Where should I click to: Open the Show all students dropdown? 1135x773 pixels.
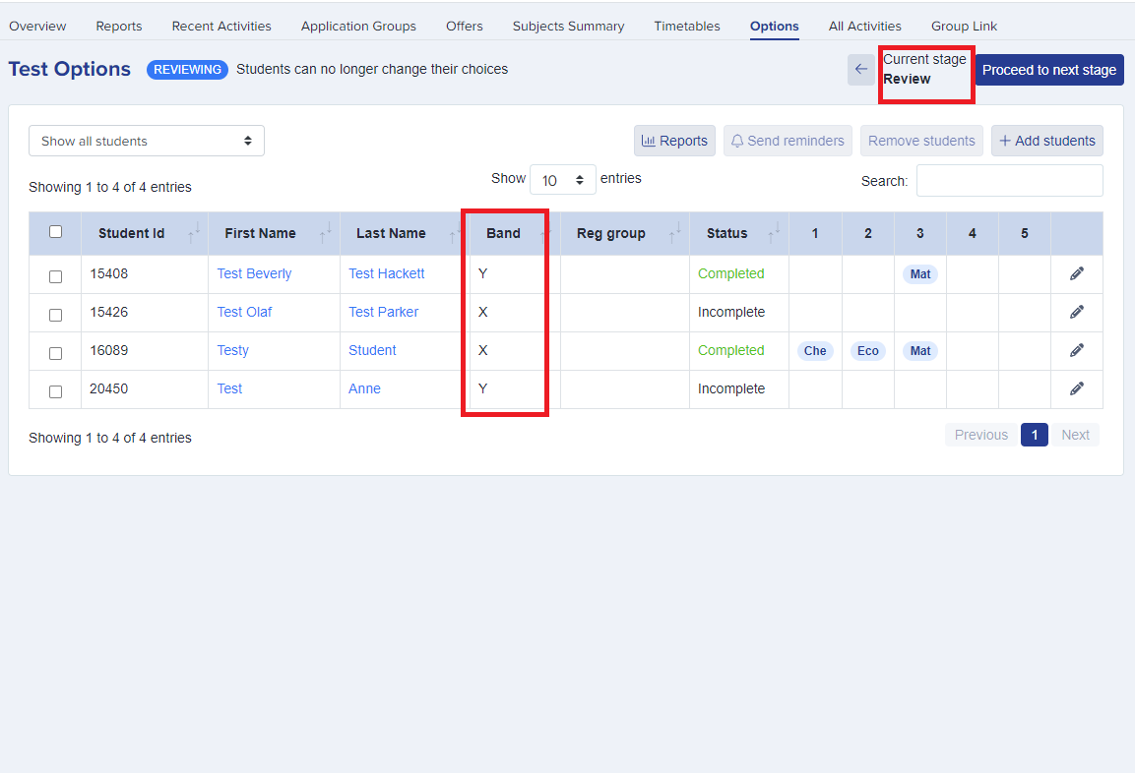147,141
